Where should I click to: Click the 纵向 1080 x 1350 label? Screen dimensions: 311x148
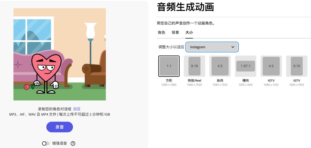tap(220, 82)
